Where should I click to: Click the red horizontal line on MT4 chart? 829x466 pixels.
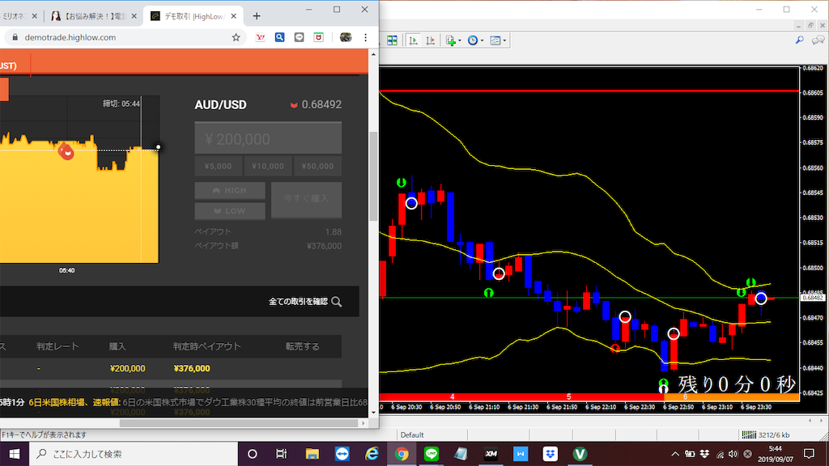[589, 91]
